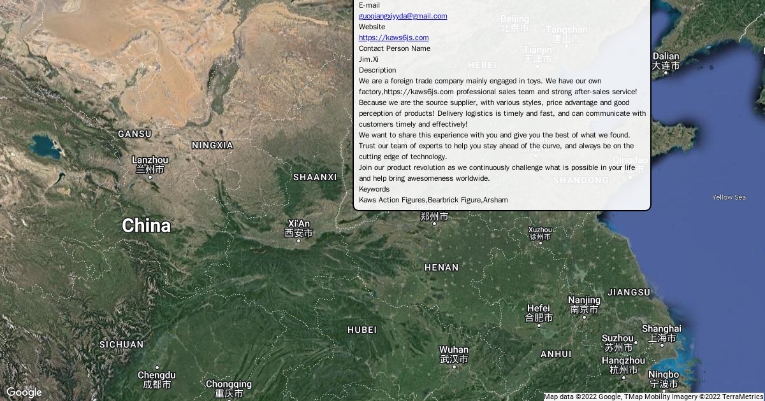The image size is (765, 401).
Task: Open the guoqiangxiyyda@gmail.com email link
Action: 403,16
